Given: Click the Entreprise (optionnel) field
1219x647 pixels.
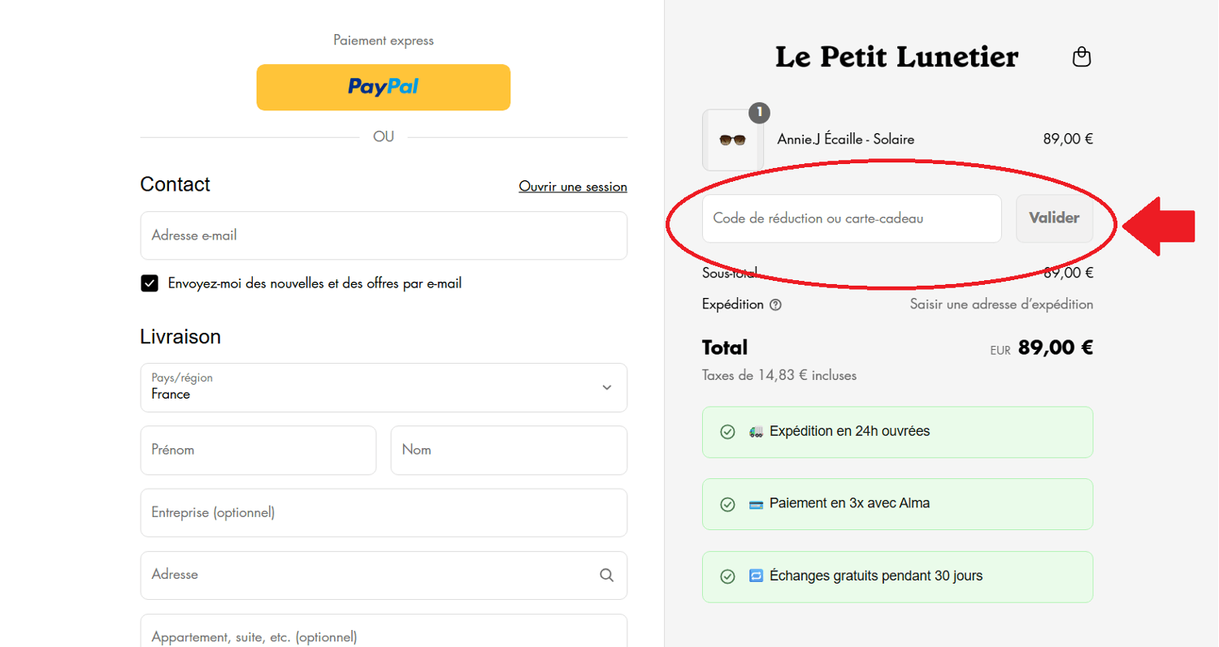Looking at the screenshot, I should click(383, 512).
